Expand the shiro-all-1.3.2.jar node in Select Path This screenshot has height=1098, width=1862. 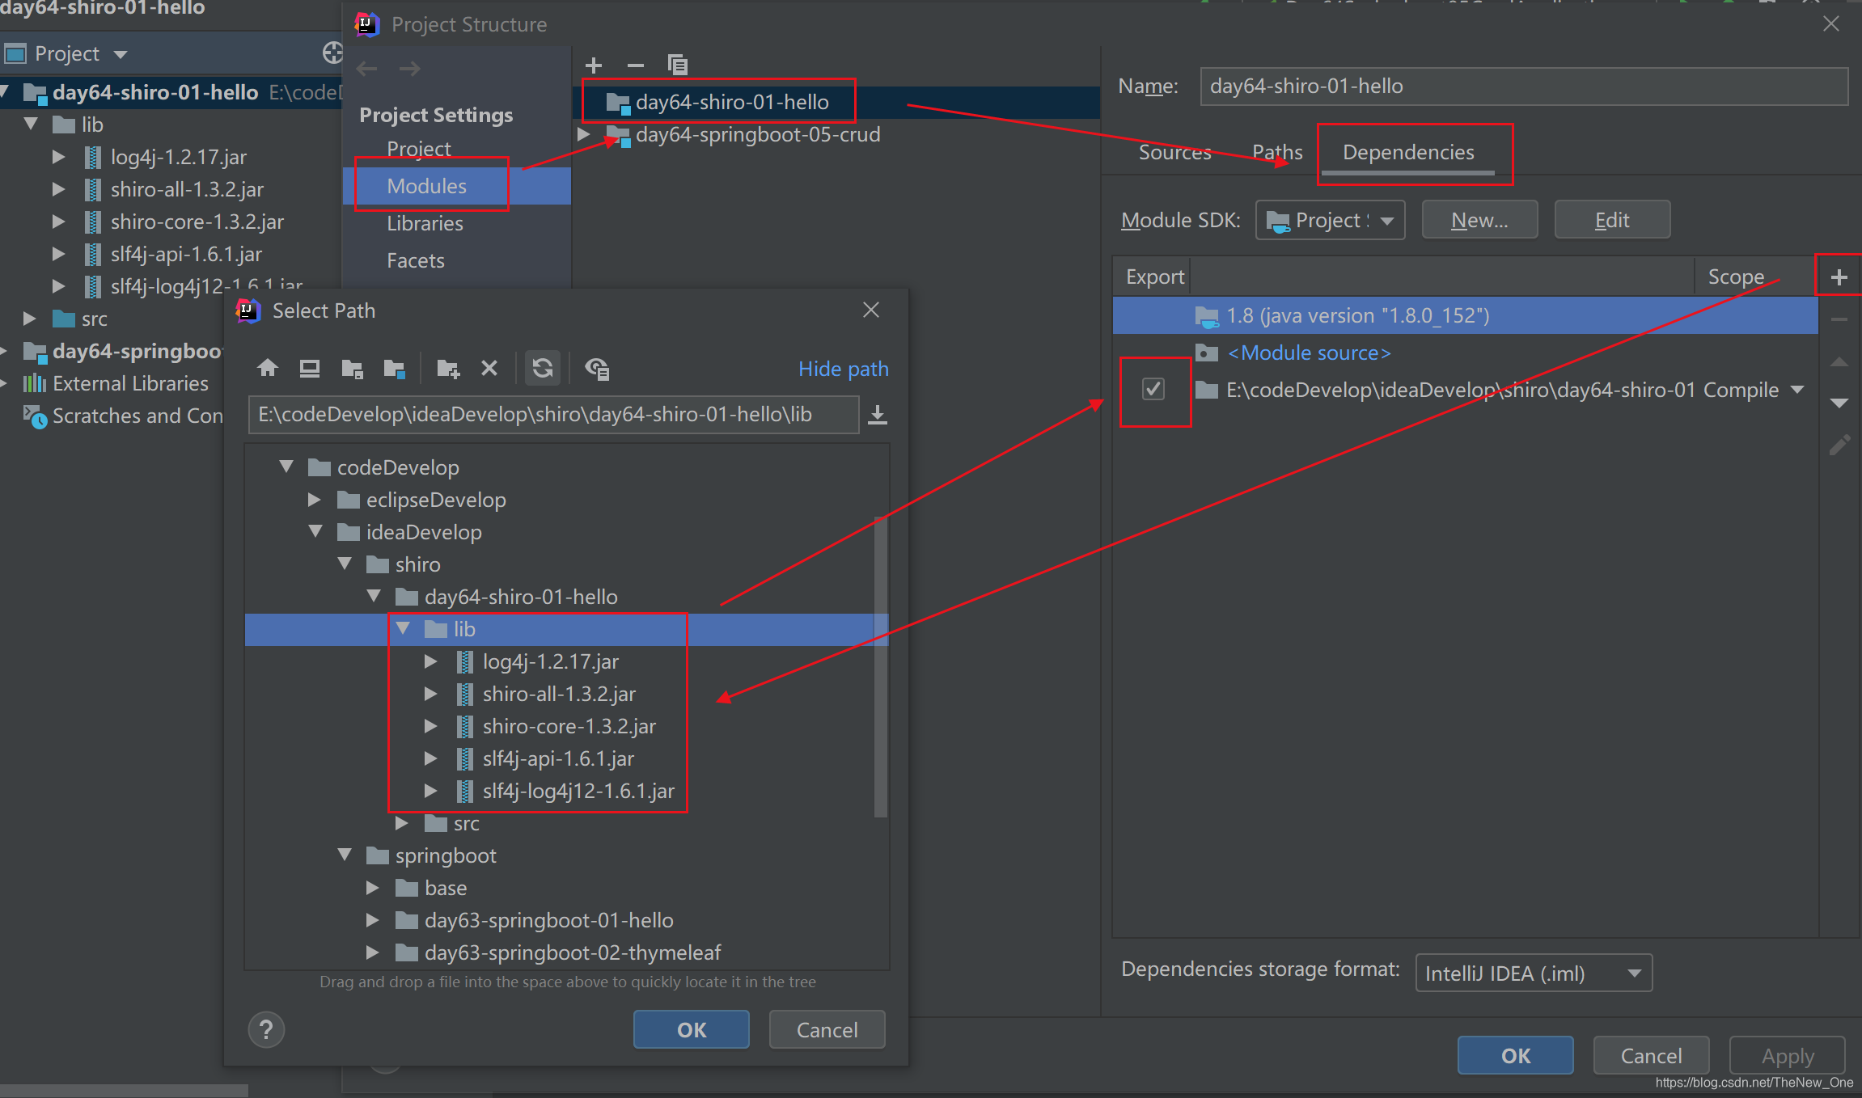click(431, 694)
